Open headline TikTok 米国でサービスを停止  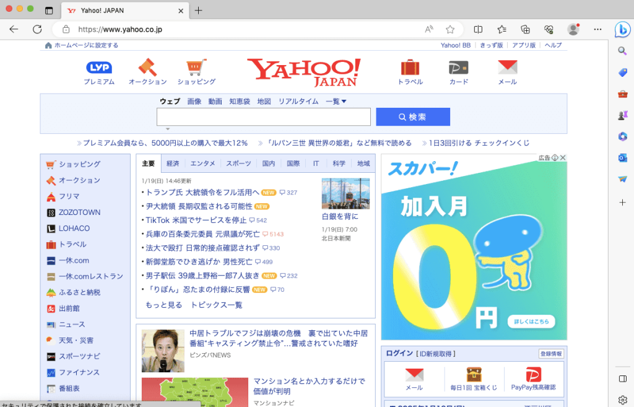[196, 220]
